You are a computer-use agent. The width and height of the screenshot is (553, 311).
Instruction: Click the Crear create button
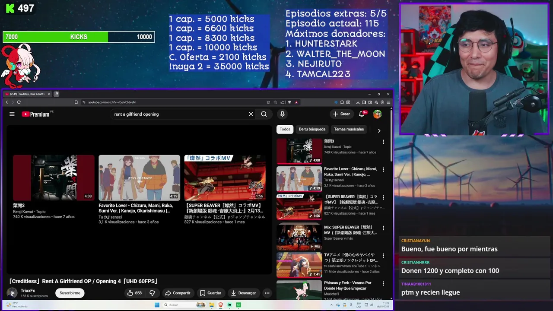pos(341,114)
